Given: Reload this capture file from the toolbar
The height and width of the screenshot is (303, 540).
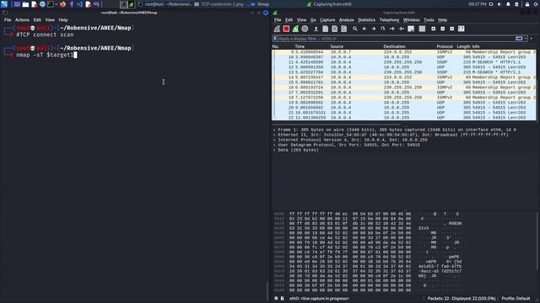Looking at the screenshot, I should (343, 29).
